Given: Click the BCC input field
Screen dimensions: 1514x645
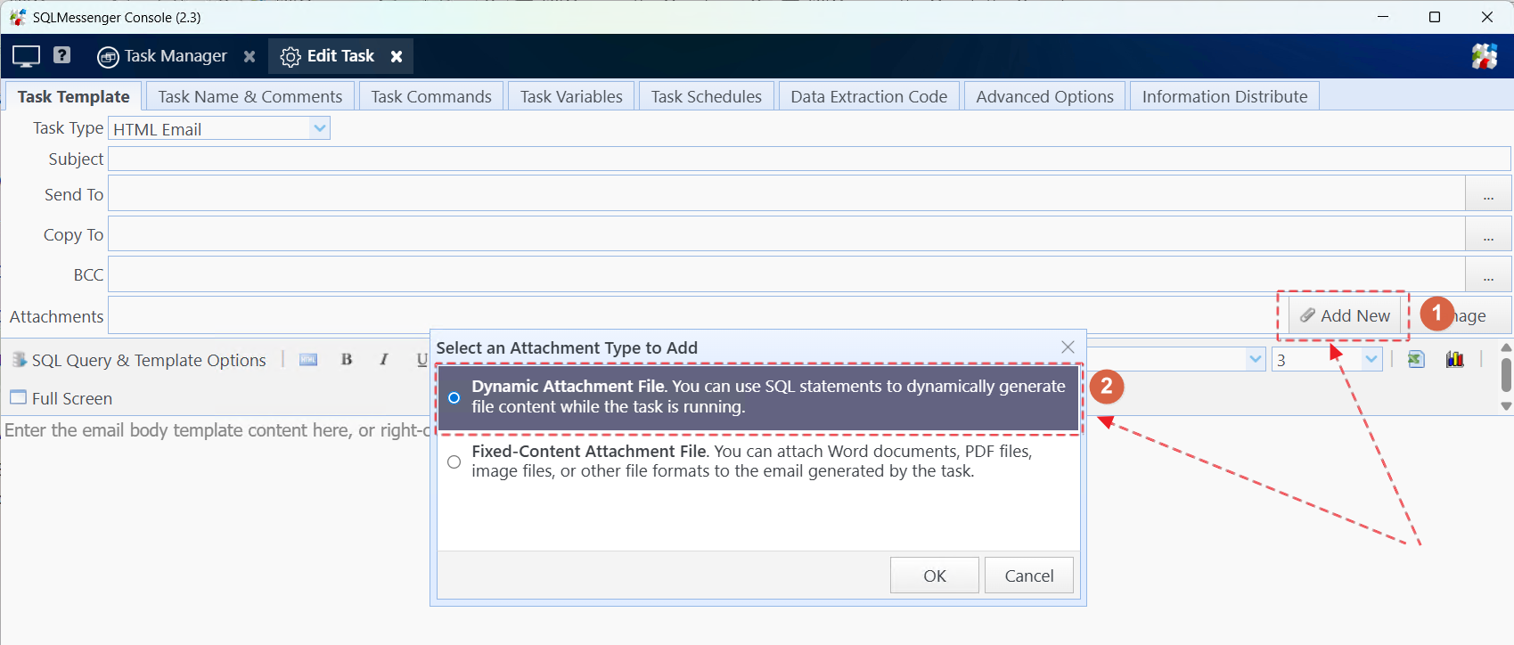Looking at the screenshot, I should point(787,274).
